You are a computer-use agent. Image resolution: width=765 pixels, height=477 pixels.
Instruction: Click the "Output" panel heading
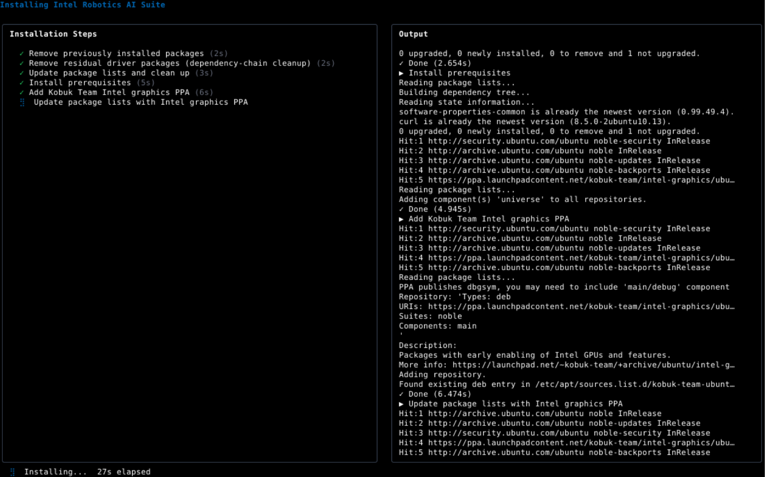413,34
